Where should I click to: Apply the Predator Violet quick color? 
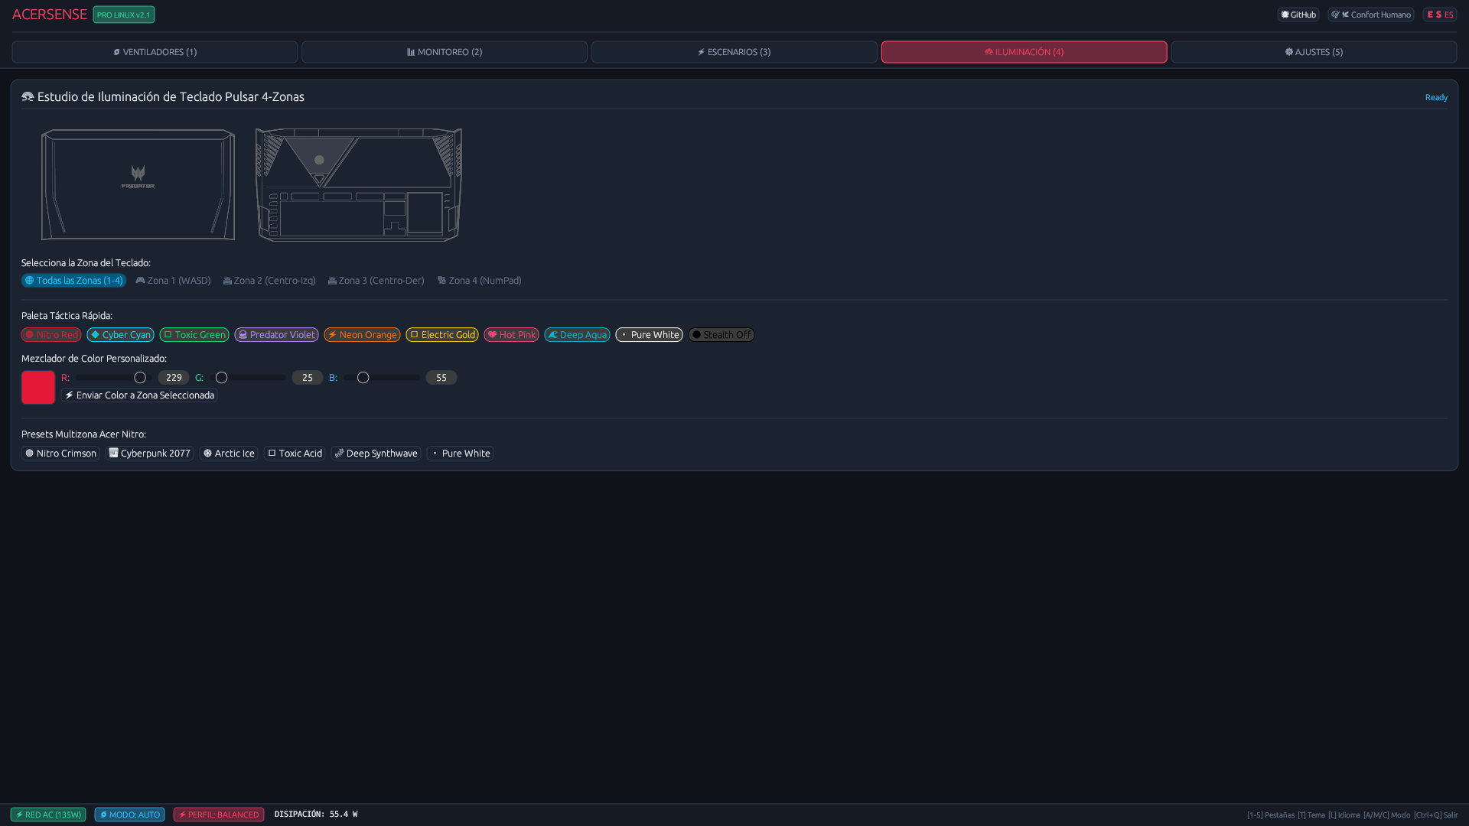coord(276,335)
